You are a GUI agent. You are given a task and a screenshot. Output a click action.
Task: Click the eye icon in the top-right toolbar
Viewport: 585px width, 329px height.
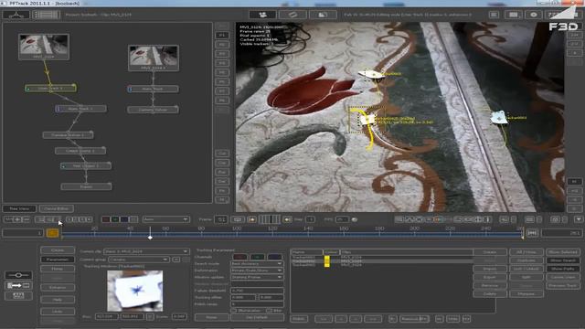click(534, 15)
